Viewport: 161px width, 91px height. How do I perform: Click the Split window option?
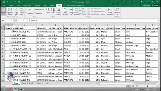coord(82,9)
